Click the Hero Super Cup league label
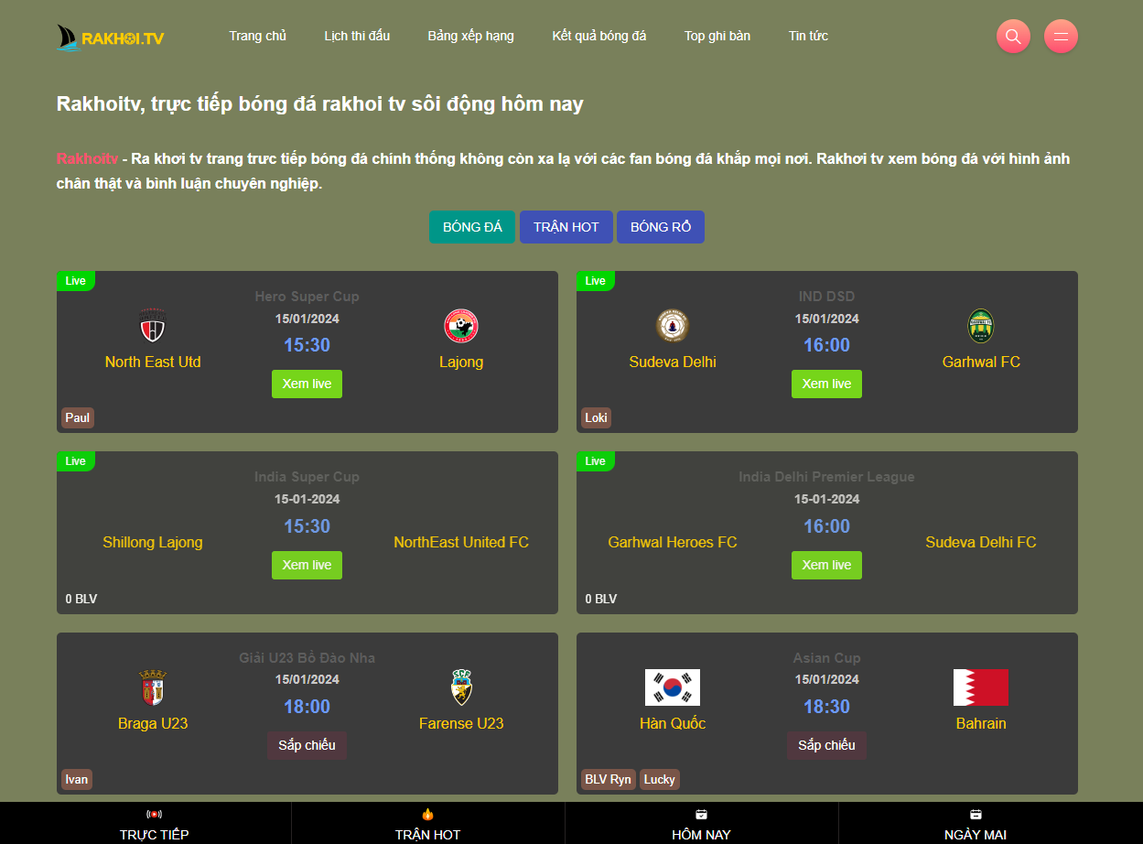 click(307, 297)
